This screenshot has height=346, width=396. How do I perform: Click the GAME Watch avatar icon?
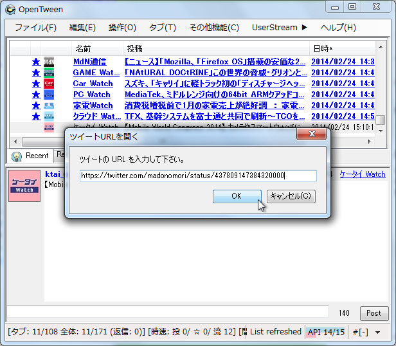49,73
